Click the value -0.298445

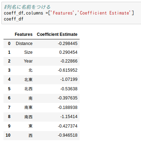(x=68, y=44)
